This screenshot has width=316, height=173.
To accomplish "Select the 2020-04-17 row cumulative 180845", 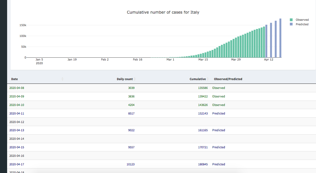I will [203, 164].
